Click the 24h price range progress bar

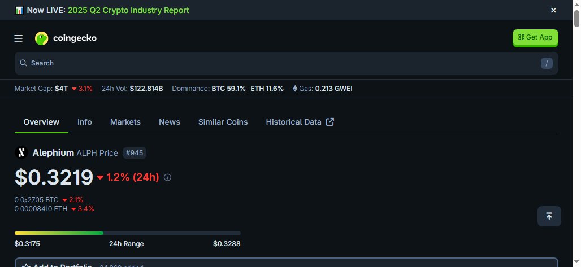coord(128,233)
